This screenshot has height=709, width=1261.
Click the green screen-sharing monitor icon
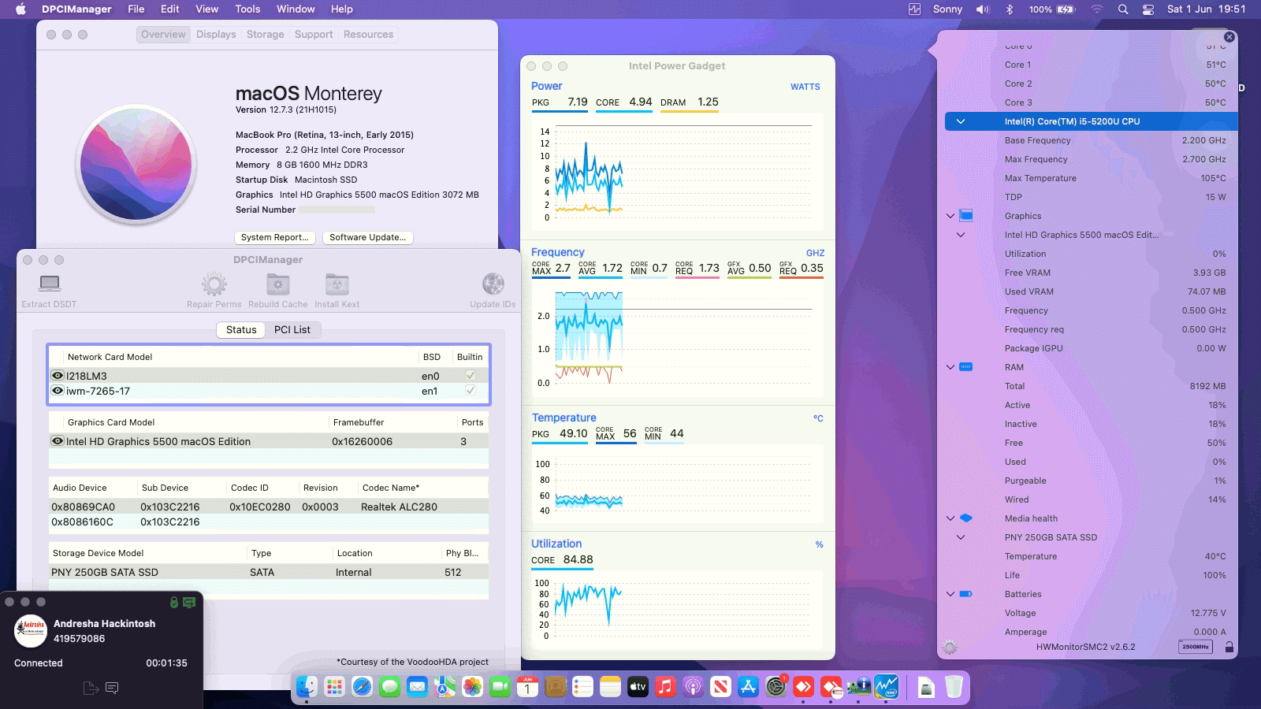189,603
